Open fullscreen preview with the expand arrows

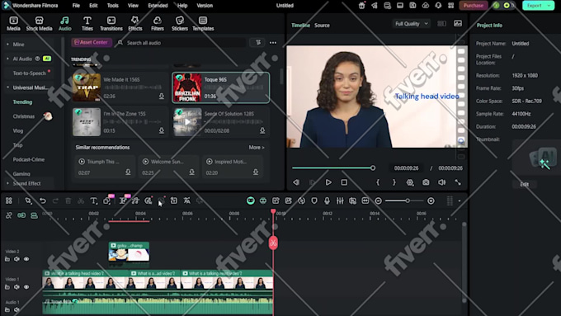pos(458,182)
